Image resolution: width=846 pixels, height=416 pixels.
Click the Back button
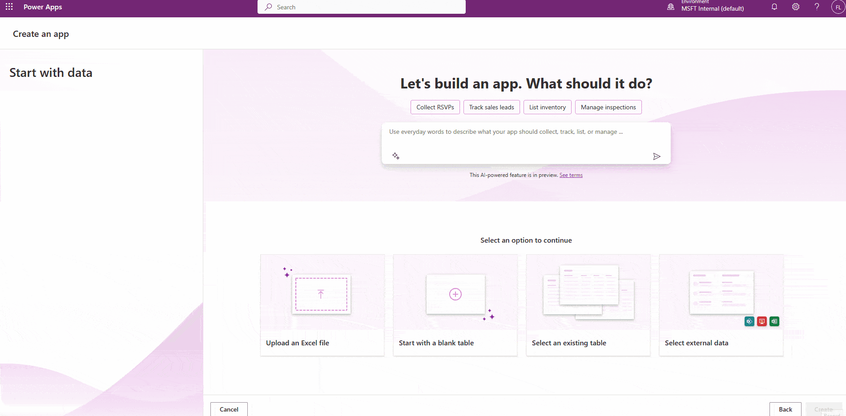tap(785, 409)
